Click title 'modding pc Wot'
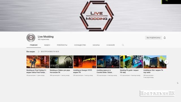181x102 pixels. point(153,71)
